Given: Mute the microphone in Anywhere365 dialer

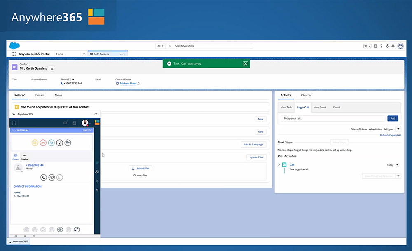Looking at the screenshot, I should click(60, 143).
